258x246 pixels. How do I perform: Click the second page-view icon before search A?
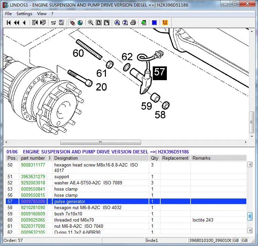[107, 23]
